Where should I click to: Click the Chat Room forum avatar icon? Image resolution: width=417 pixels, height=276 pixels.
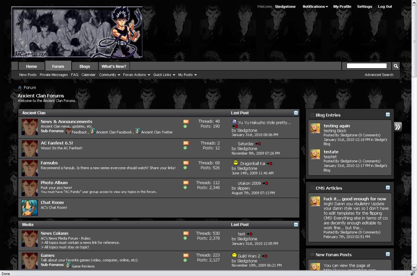pyautogui.click(x=29, y=207)
